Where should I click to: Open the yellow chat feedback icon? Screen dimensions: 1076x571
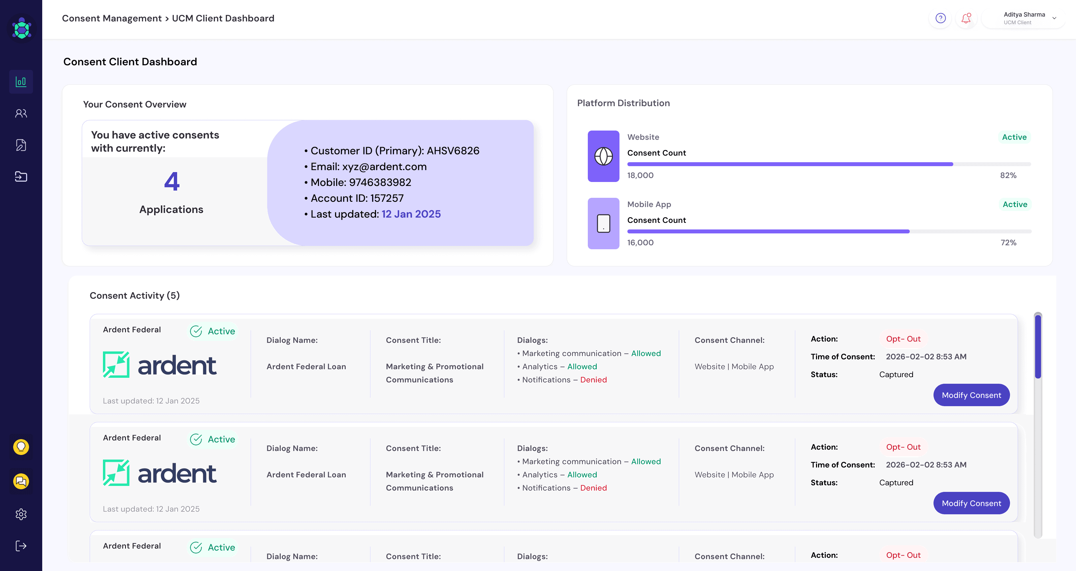coord(21,481)
